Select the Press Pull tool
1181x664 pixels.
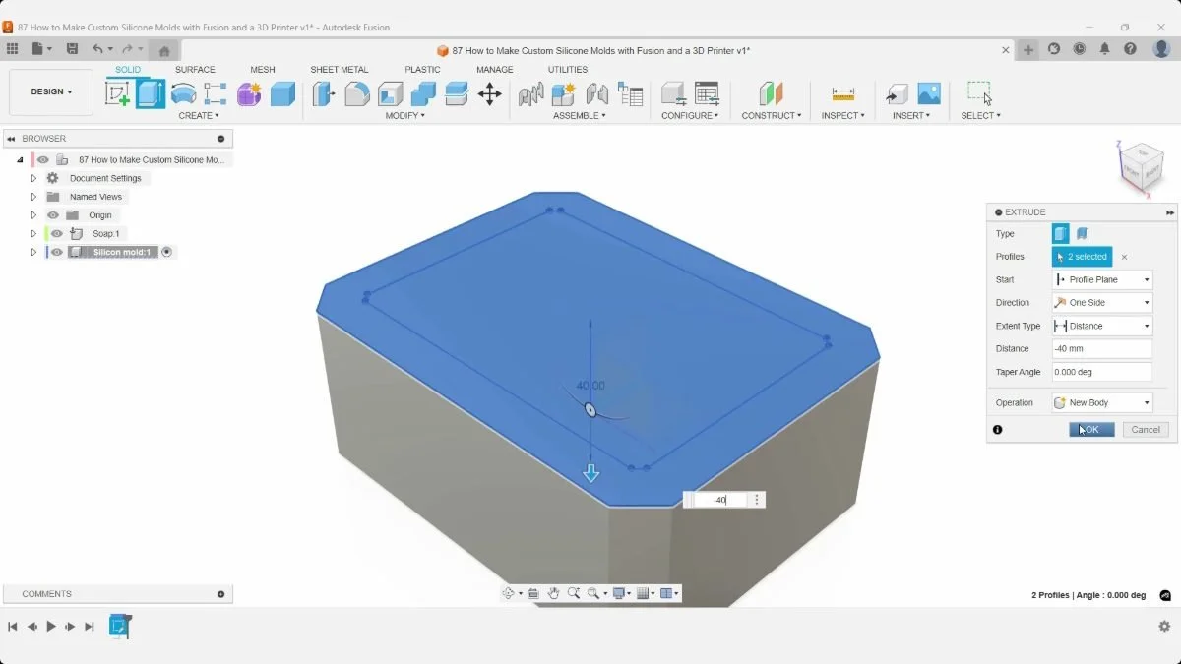click(x=323, y=93)
